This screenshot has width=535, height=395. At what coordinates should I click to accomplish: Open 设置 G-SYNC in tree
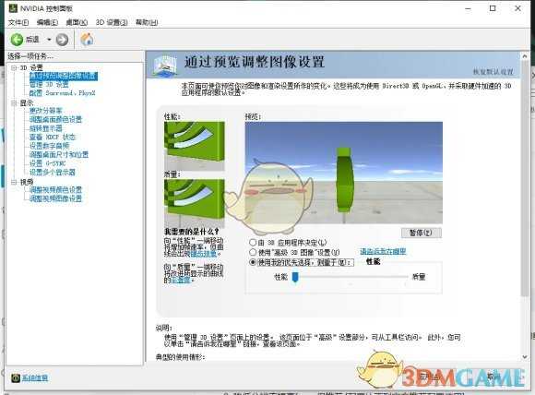47,163
